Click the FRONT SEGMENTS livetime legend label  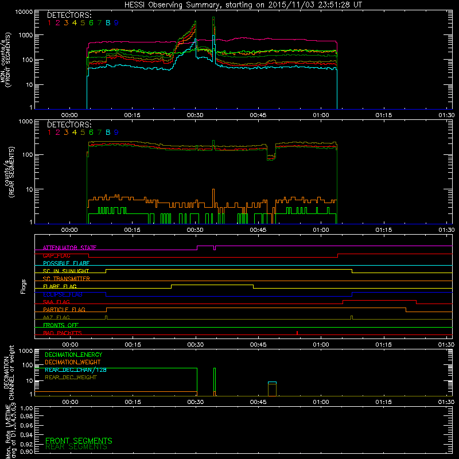(x=79, y=441)
